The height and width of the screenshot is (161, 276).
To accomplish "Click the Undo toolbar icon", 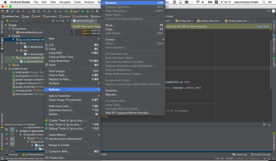I will coord(18,11).
